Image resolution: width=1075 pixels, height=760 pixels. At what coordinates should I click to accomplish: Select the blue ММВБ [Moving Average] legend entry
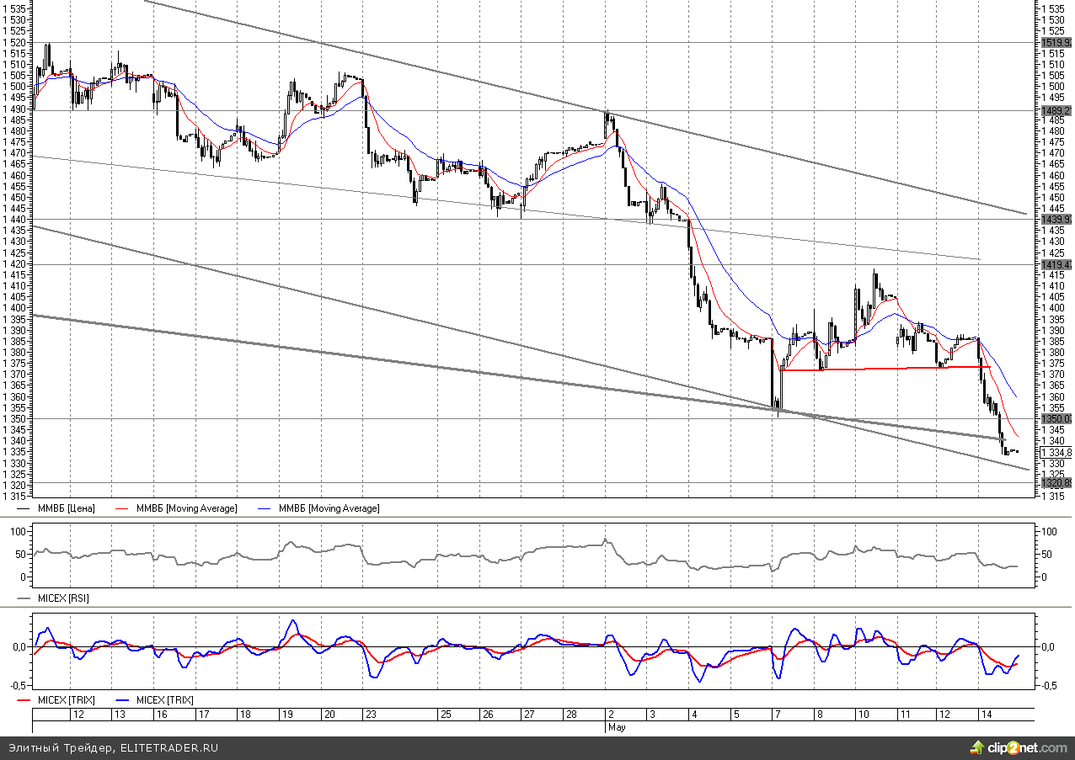[328, 508]
